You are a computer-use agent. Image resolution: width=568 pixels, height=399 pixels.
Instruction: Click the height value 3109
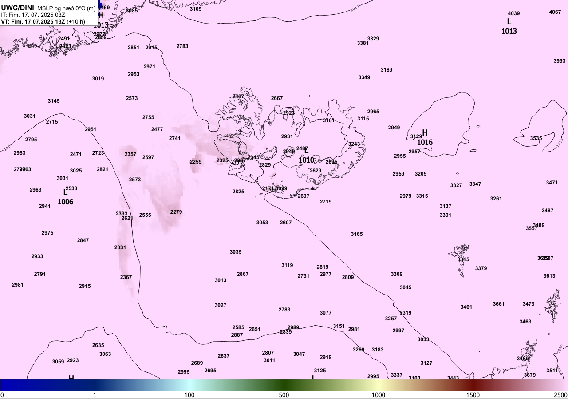click(x=196, y=9)
